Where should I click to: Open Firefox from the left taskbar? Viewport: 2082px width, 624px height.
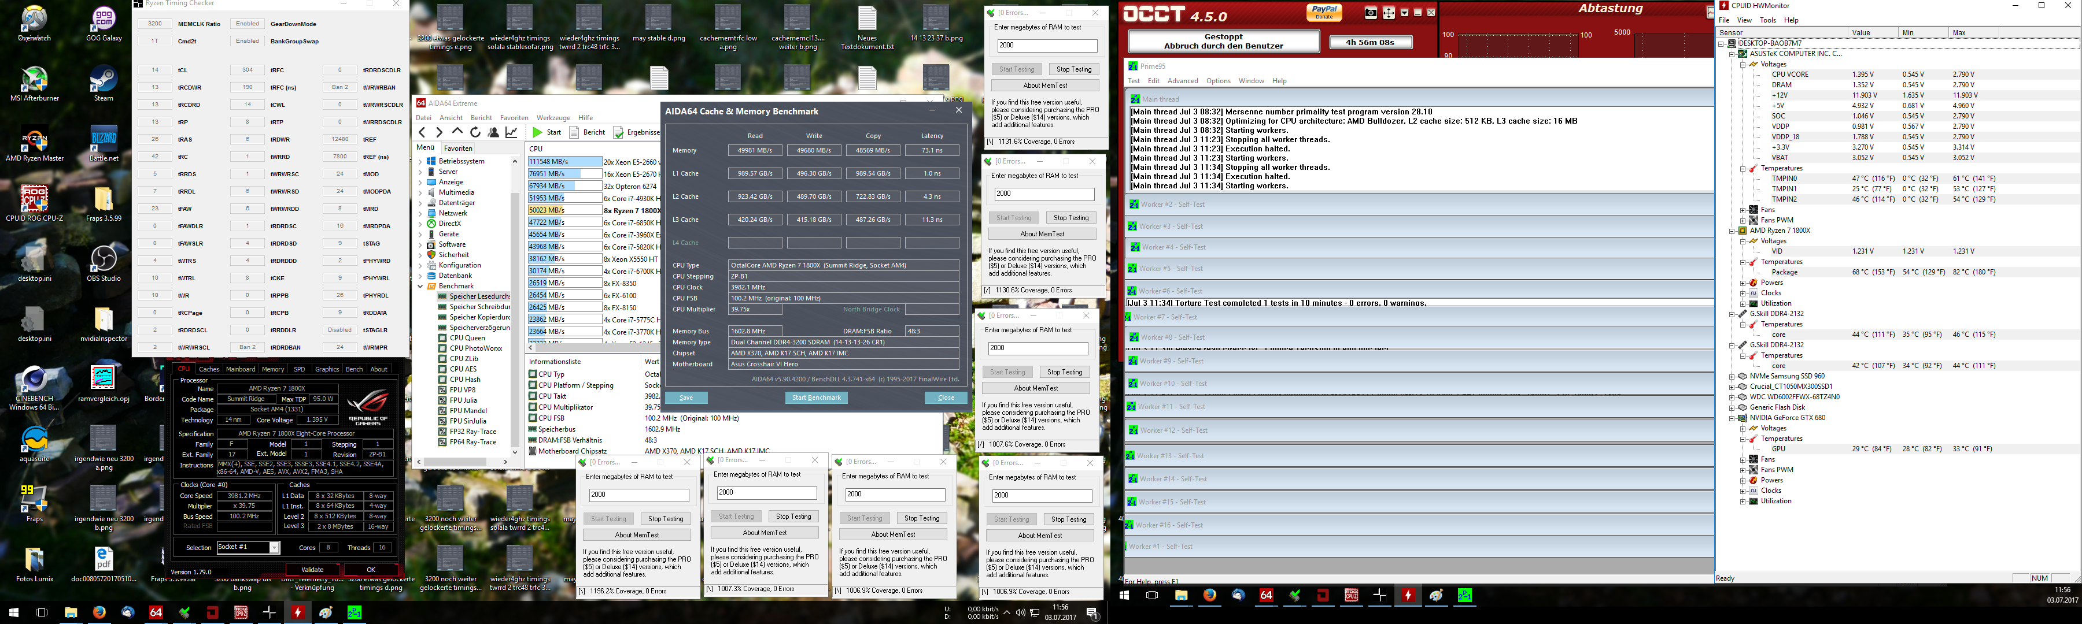pyautogui.click(x=98, y=612)
